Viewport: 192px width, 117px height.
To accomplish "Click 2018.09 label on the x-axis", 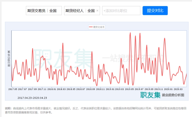I will [x=91, y=89].
